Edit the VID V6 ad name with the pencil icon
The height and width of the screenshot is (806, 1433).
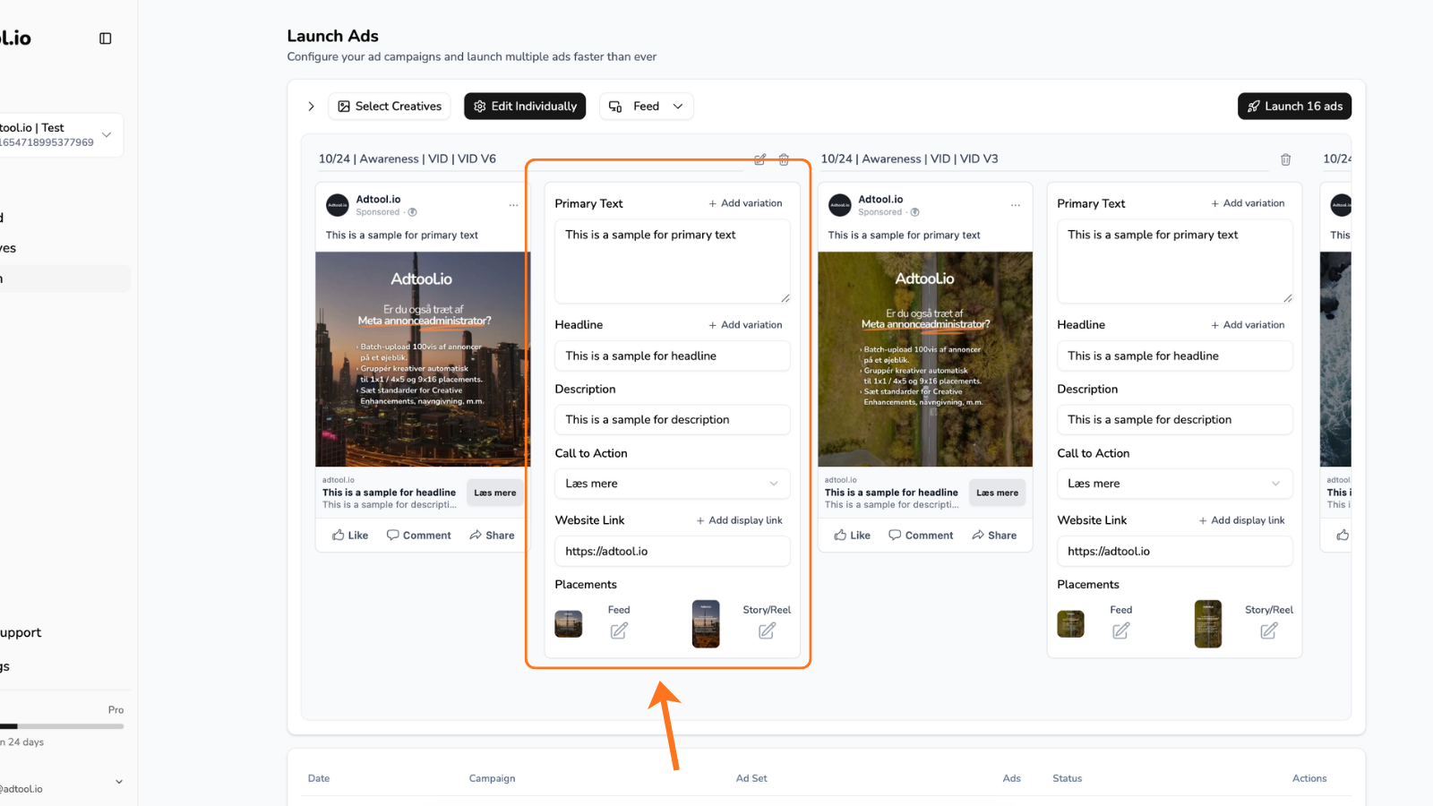(759, 159)
